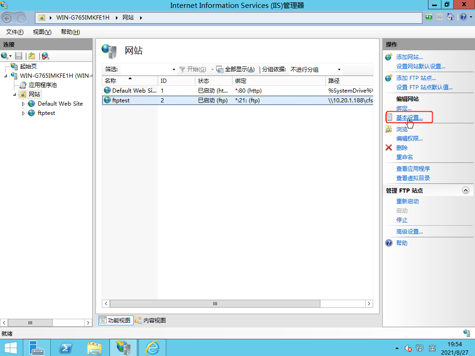Select 应用程序池 in the connections tree

tap(43, 85)
